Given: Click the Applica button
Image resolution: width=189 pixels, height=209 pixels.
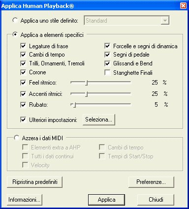Looking at the screenshot, I should click(106, 200).
